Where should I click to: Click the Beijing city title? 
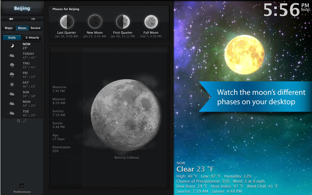22,8
